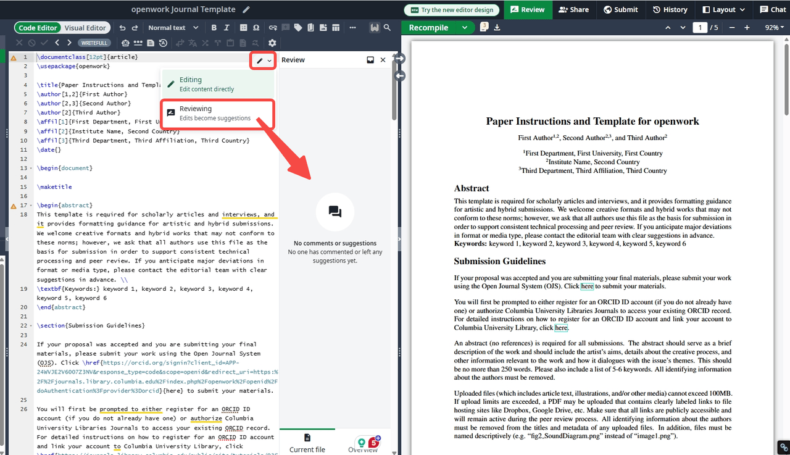
Task: Open the search magnifier in editor toolbar
Action: pos(387,28)
